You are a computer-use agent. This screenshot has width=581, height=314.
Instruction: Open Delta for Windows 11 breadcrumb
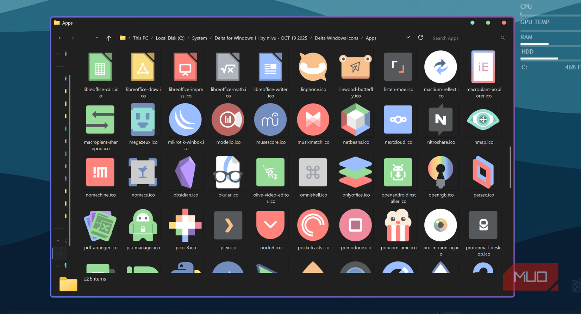(261, 38)
